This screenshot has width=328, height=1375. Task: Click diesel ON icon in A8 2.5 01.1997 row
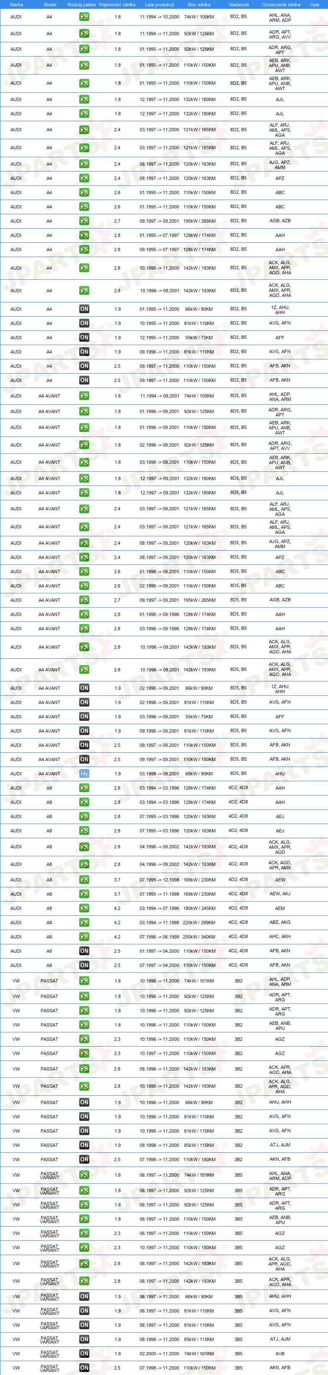point(84,951)
